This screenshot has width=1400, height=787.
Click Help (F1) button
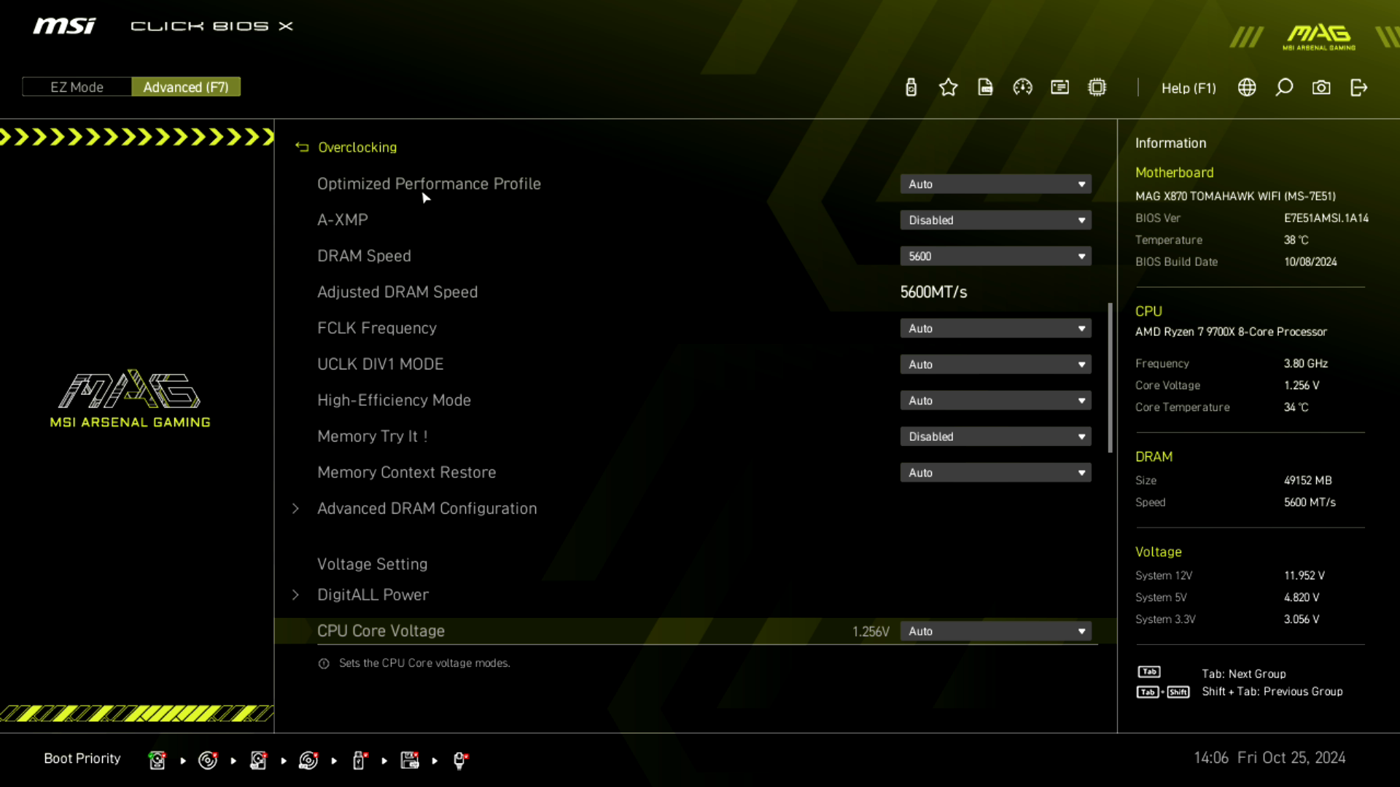[x=1189, y=87]
